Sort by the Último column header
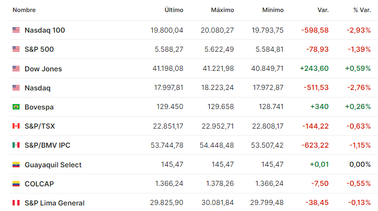The width and height of the screenshot is (378, 211). point(174,10)
